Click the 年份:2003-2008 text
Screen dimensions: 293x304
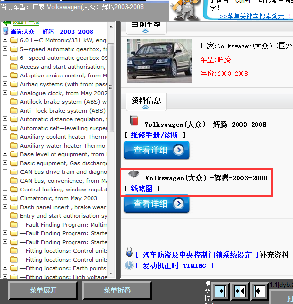coord(224,73)
